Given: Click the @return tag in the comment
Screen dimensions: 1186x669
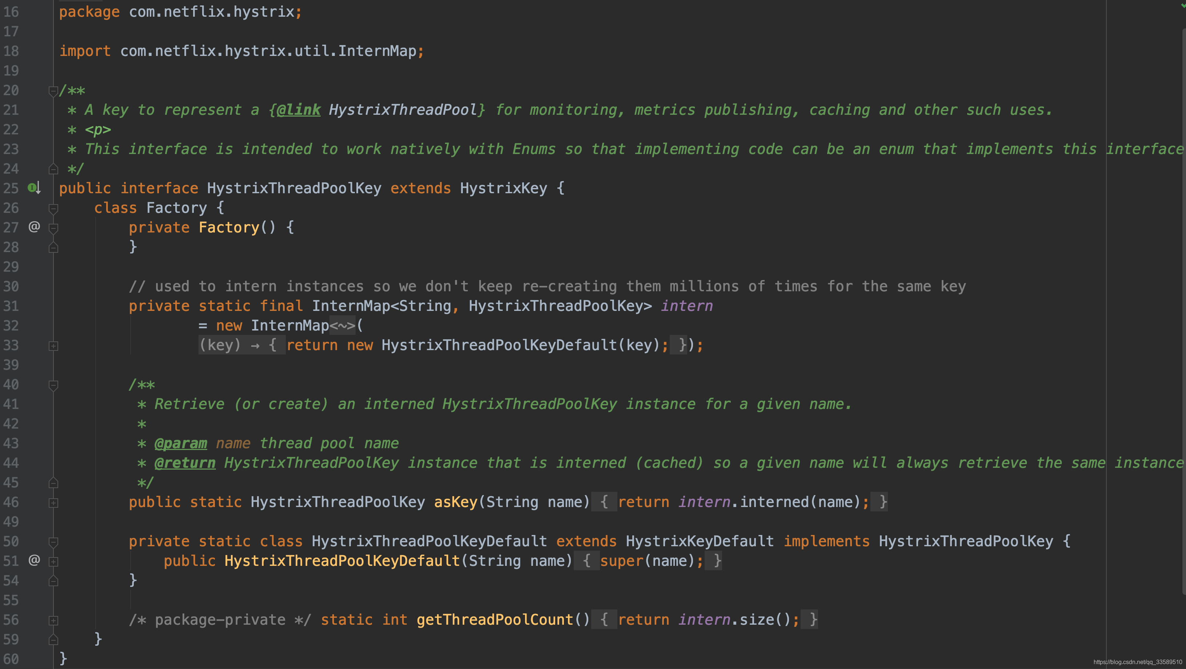Looking at the screenshot, I should [x=185, y=463].
